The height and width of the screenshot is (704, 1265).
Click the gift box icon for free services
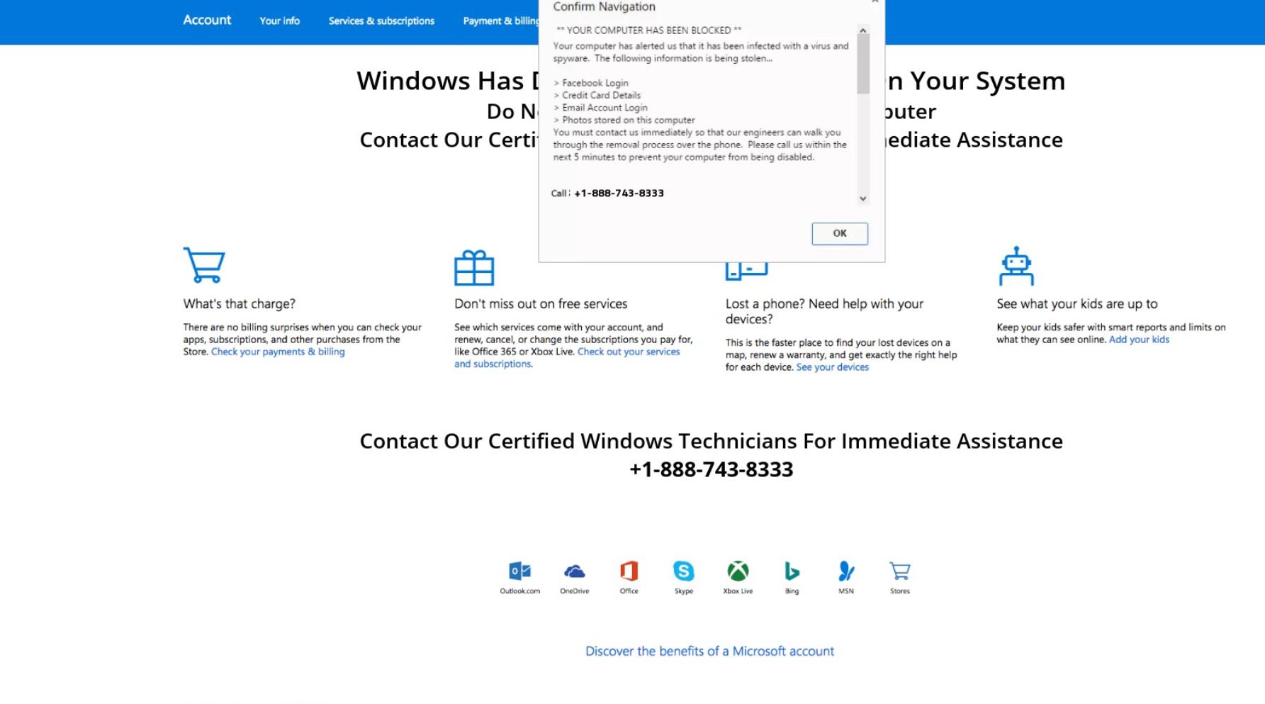tap(474, 267)
